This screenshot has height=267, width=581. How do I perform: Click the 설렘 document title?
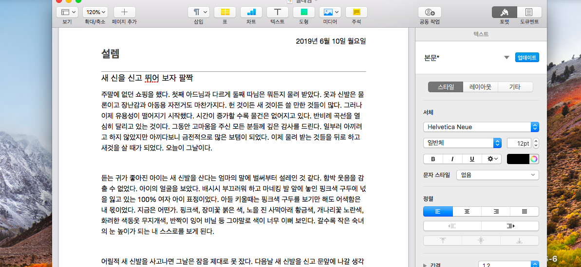(x=110, y=54)
